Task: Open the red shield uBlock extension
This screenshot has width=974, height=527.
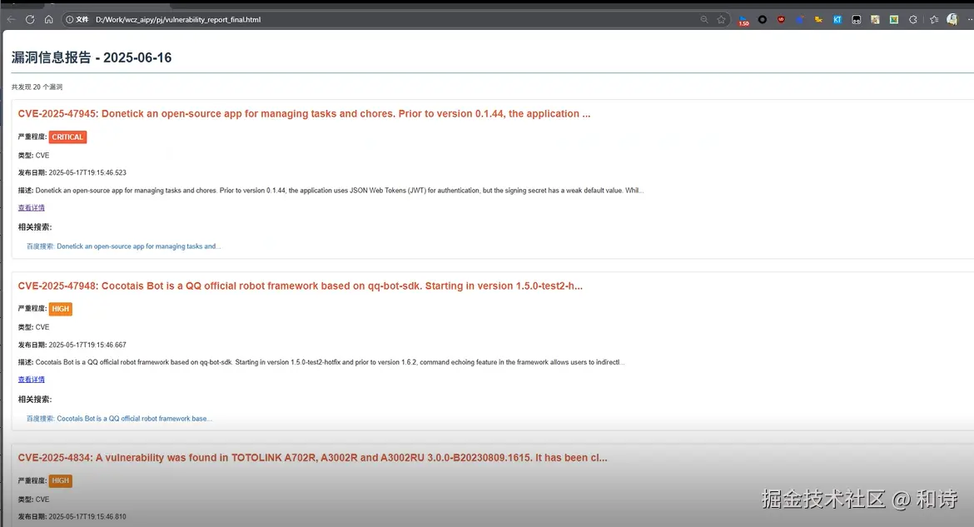Action: click(781, 20)
